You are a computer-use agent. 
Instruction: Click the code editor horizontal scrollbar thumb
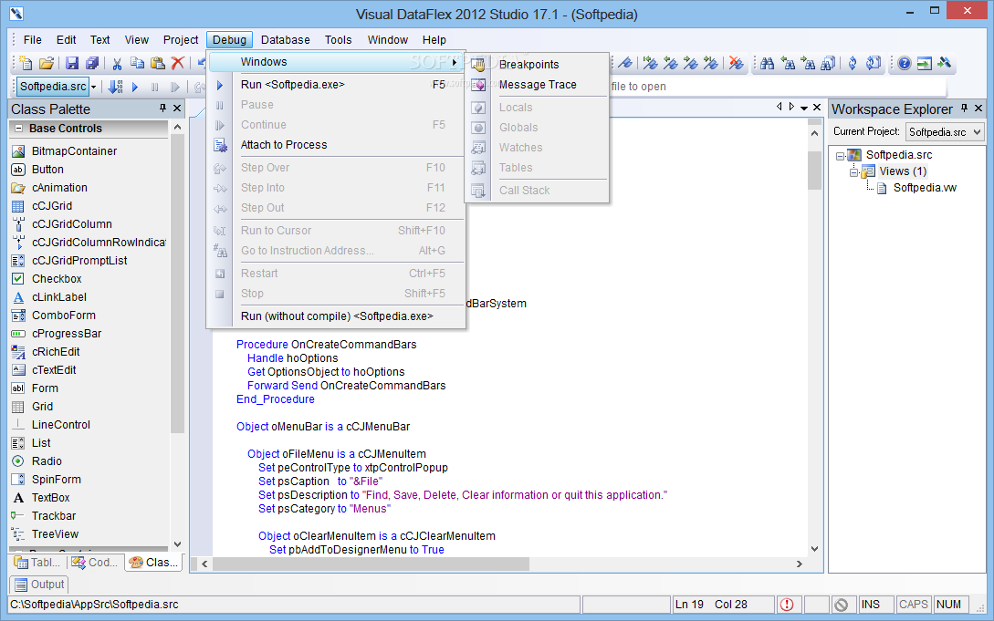371,564
